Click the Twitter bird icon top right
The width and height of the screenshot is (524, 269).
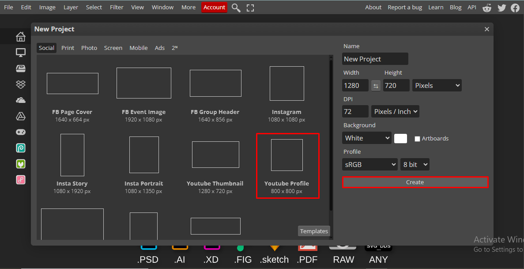click(x=501, y=8)
